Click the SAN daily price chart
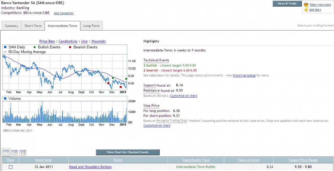Viewport: 334px width, 171px height. tap(65, 72)
